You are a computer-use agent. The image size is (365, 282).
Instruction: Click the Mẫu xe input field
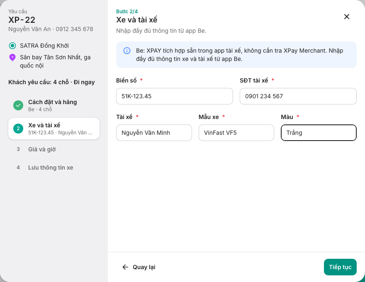point(236,133)
